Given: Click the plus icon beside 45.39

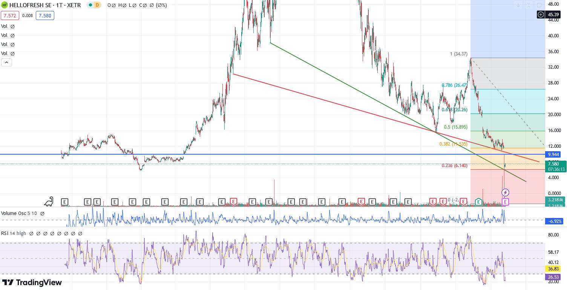Looking at the screenshot, I should (x=541, y=14).
